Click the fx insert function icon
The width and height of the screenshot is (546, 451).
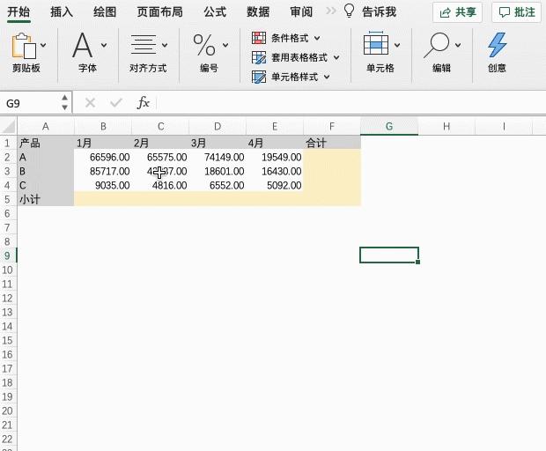pyautogui.click(x=144, y=103)
